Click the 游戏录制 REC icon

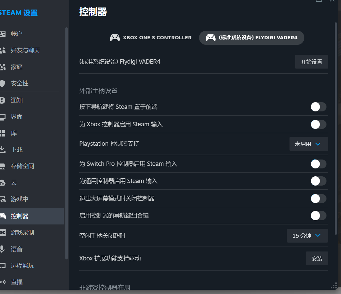pos(3,232)
